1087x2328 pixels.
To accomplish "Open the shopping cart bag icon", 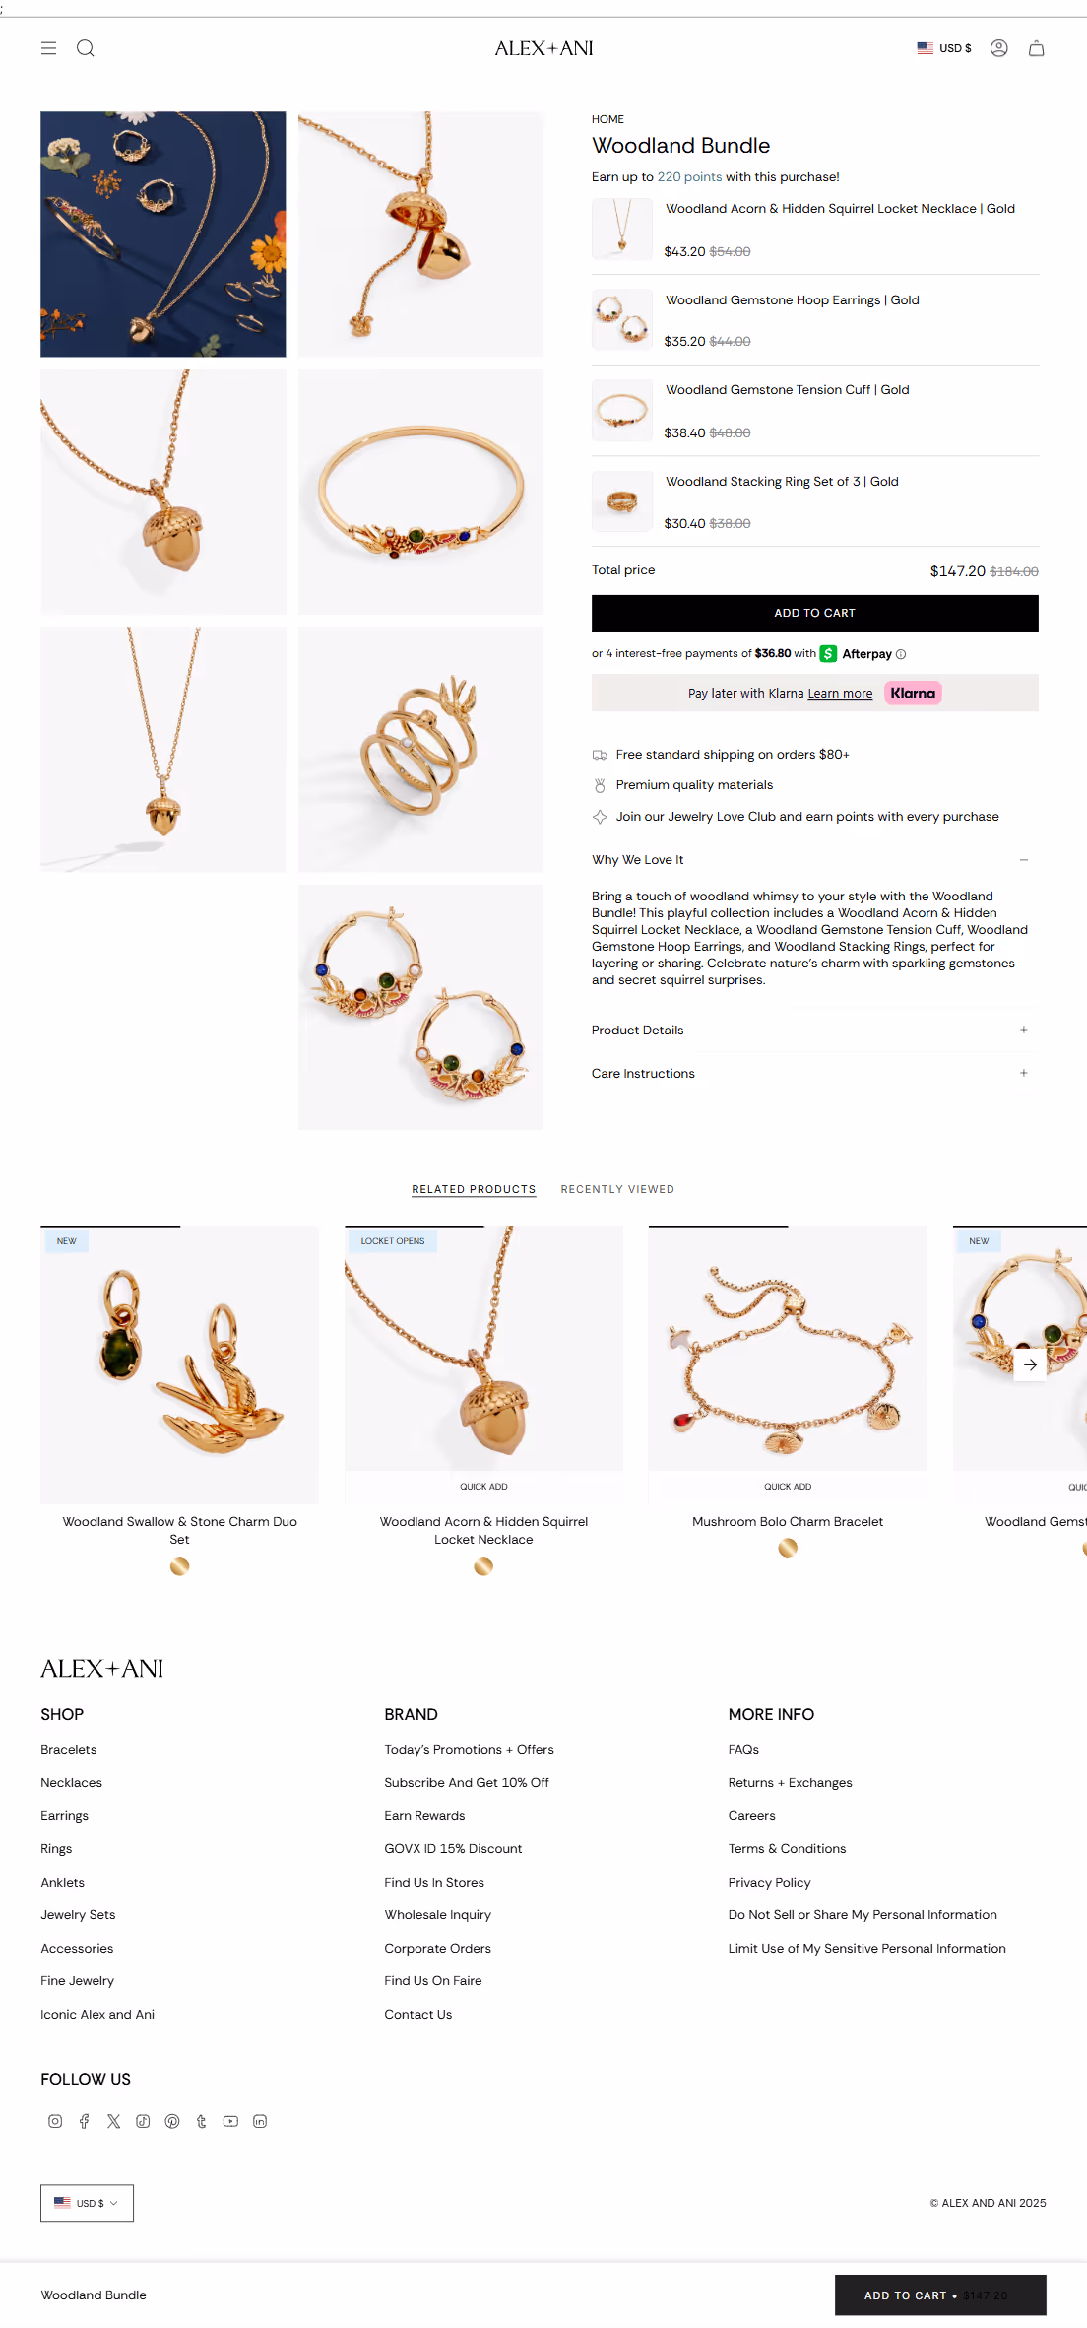I will pyautogui.click(x=1036, y=48).
